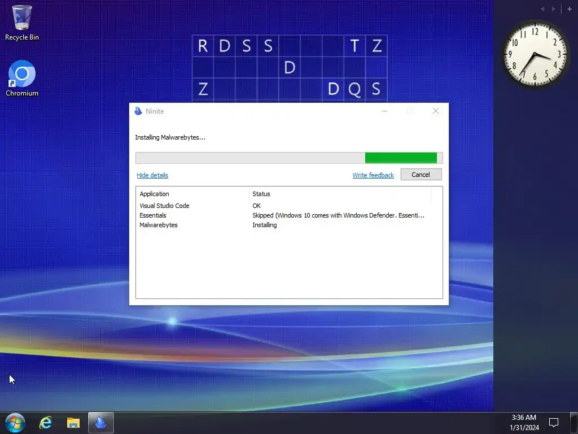Viewport: 578px width, 434px height.
Task: Click the Show desktop strip on taskbar
Action: pos(573,423)
